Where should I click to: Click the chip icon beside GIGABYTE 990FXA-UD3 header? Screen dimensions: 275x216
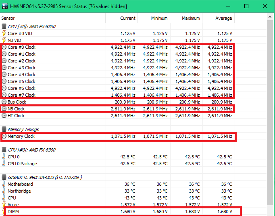(4, 177)
